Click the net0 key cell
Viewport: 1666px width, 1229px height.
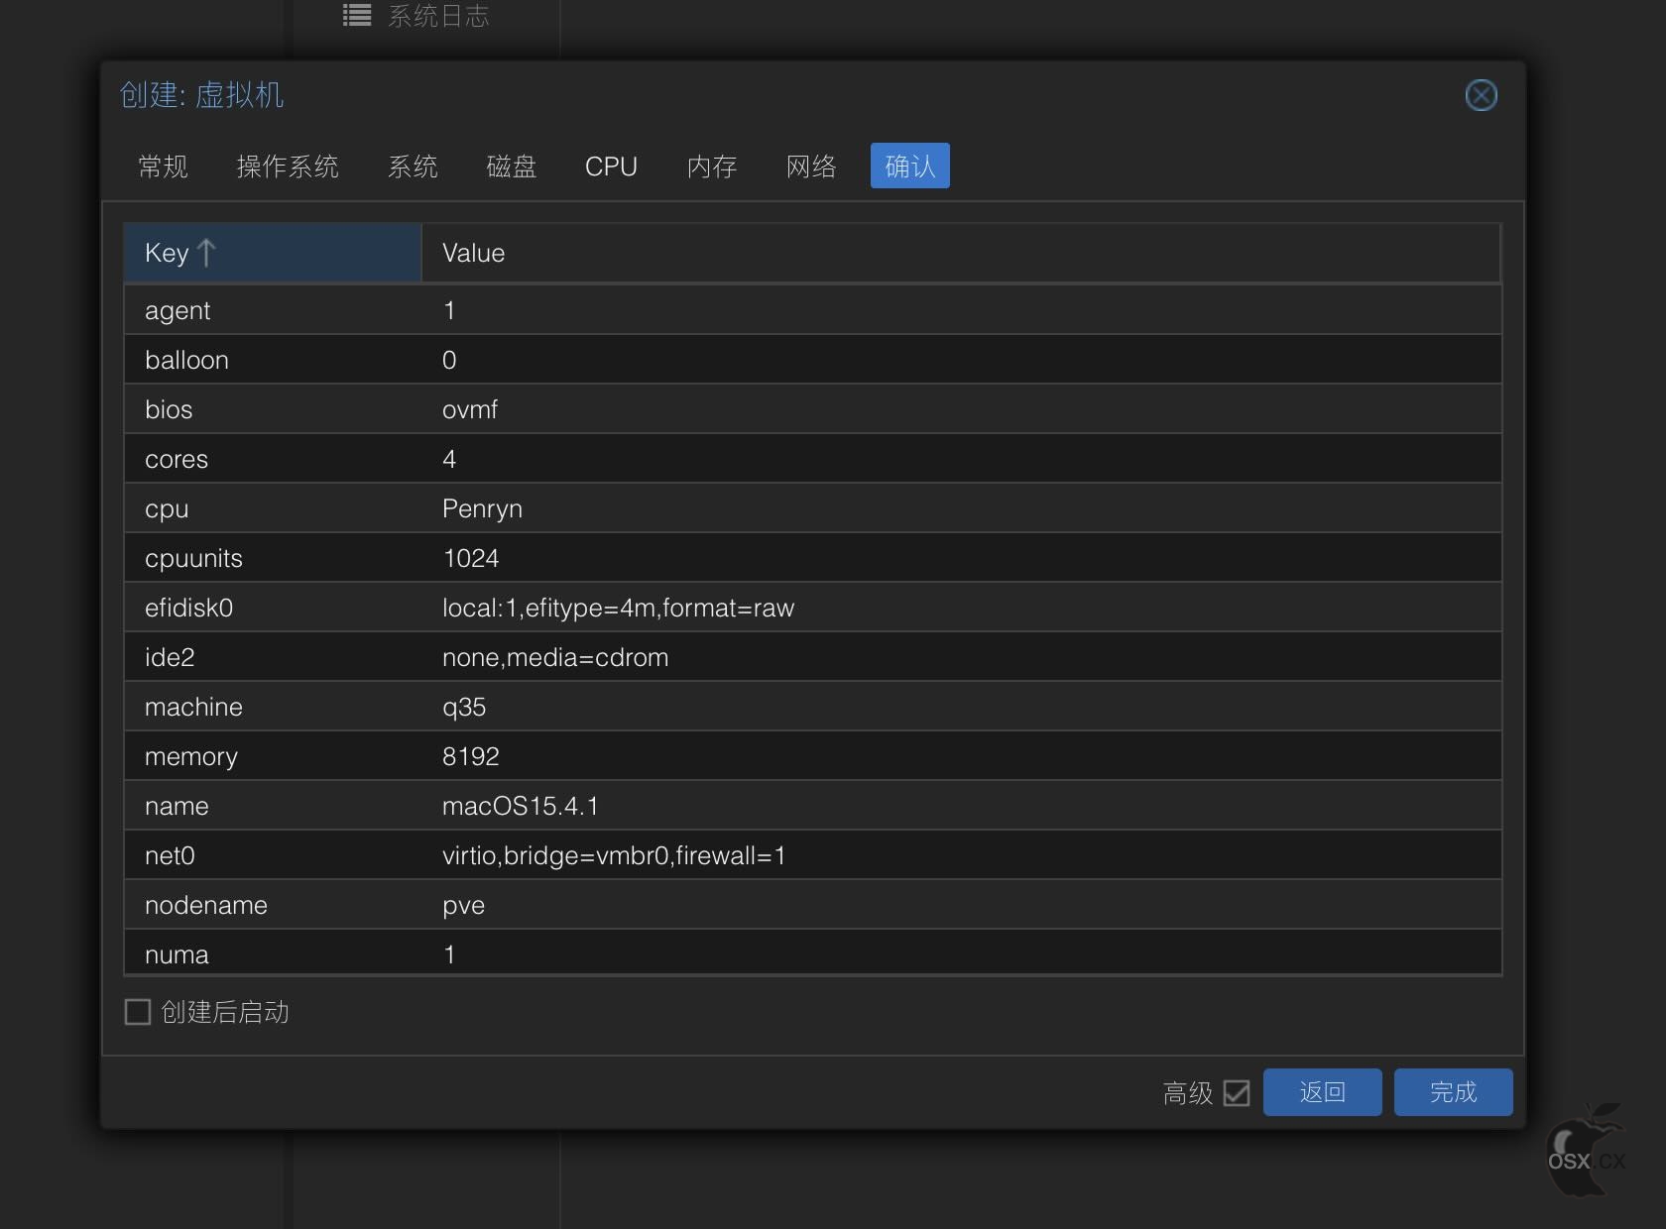(x=273, y=855)
